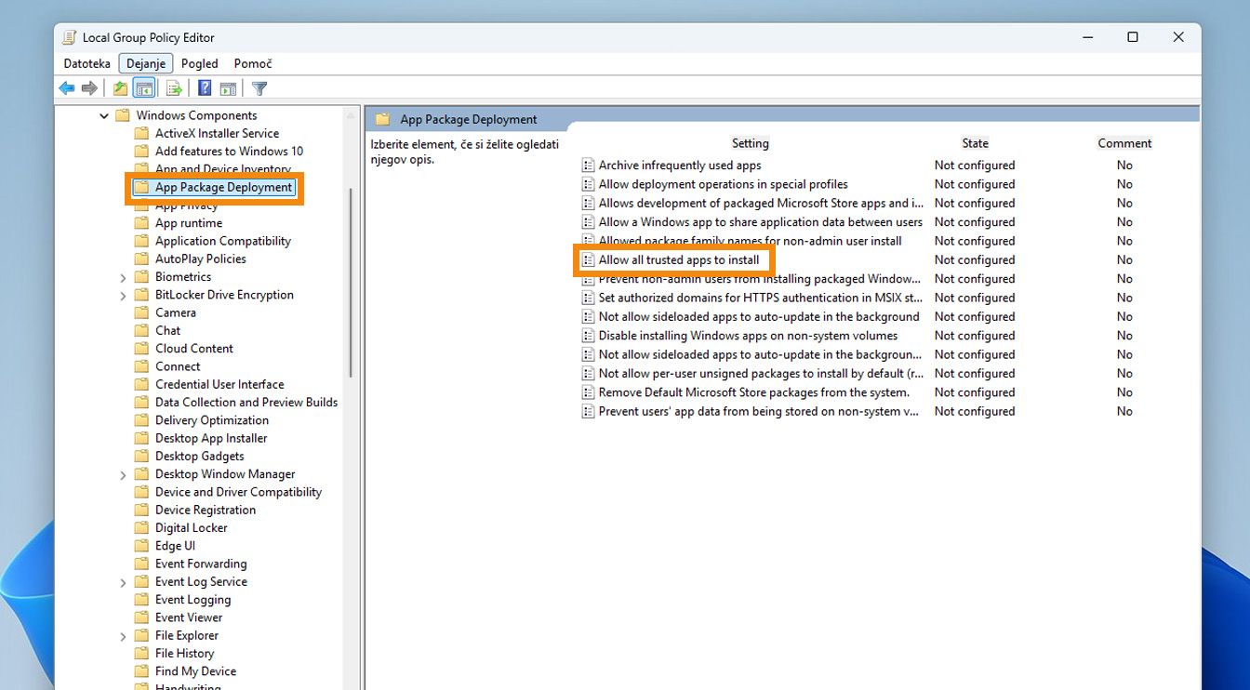Click the folder icon beside Chat
The height and width of the screenshot is (690, 1250).
141,330
